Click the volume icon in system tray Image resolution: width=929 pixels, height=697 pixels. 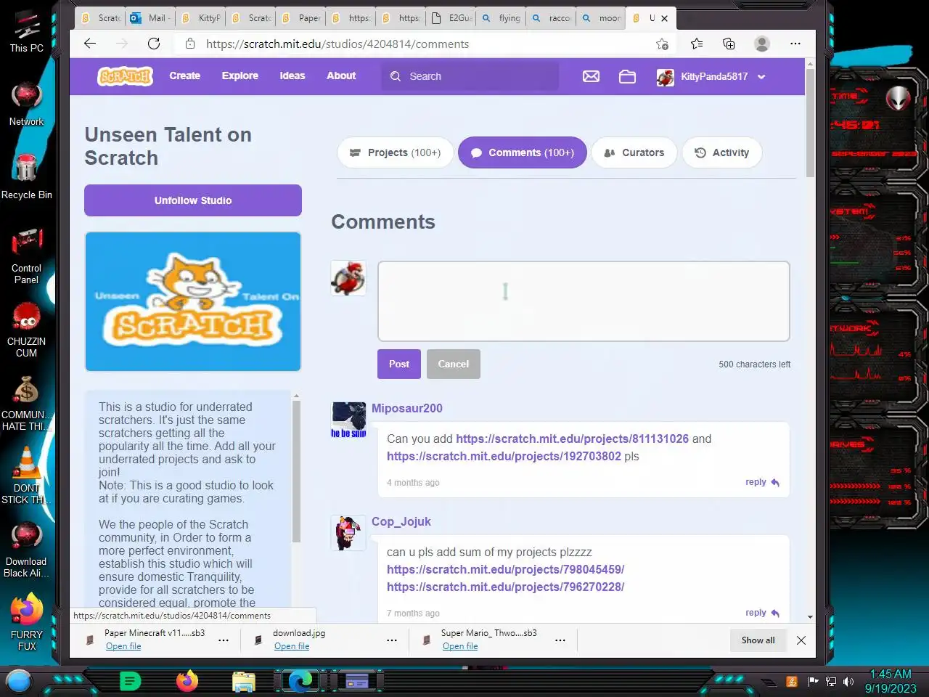tap(848, 682)
